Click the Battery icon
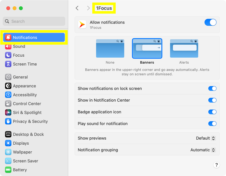This screenshot has width=226, height=176. [8, 170]
